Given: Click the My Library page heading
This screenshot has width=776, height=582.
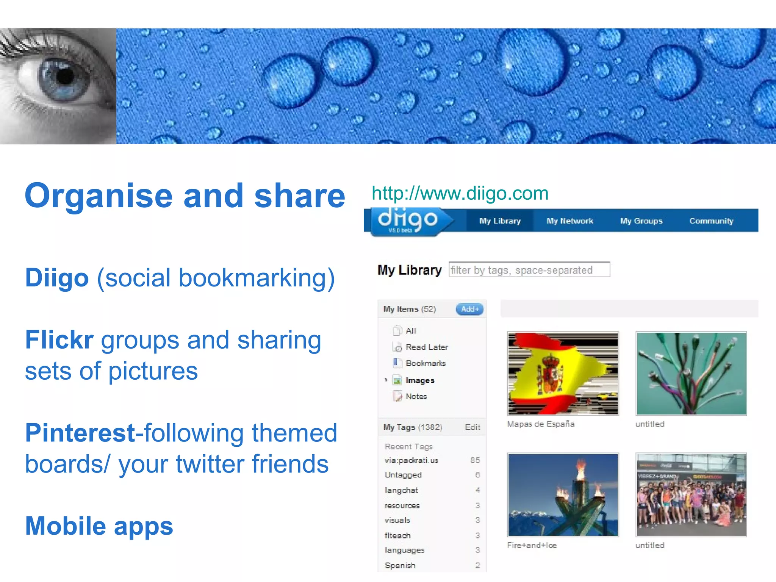Looking at the screenshot, I should click(410, 270).
